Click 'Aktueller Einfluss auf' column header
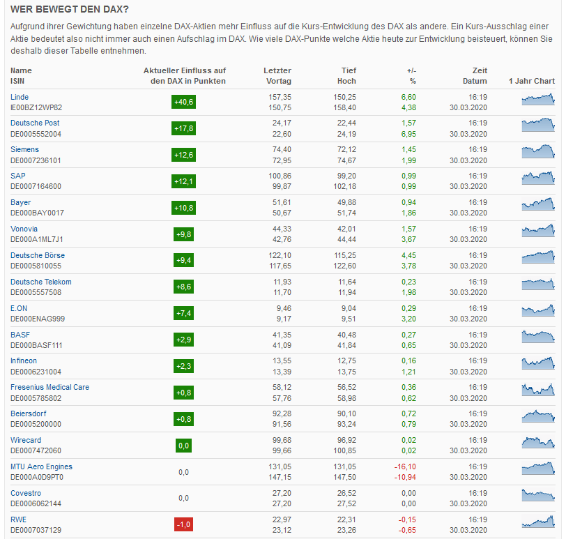 185,70
